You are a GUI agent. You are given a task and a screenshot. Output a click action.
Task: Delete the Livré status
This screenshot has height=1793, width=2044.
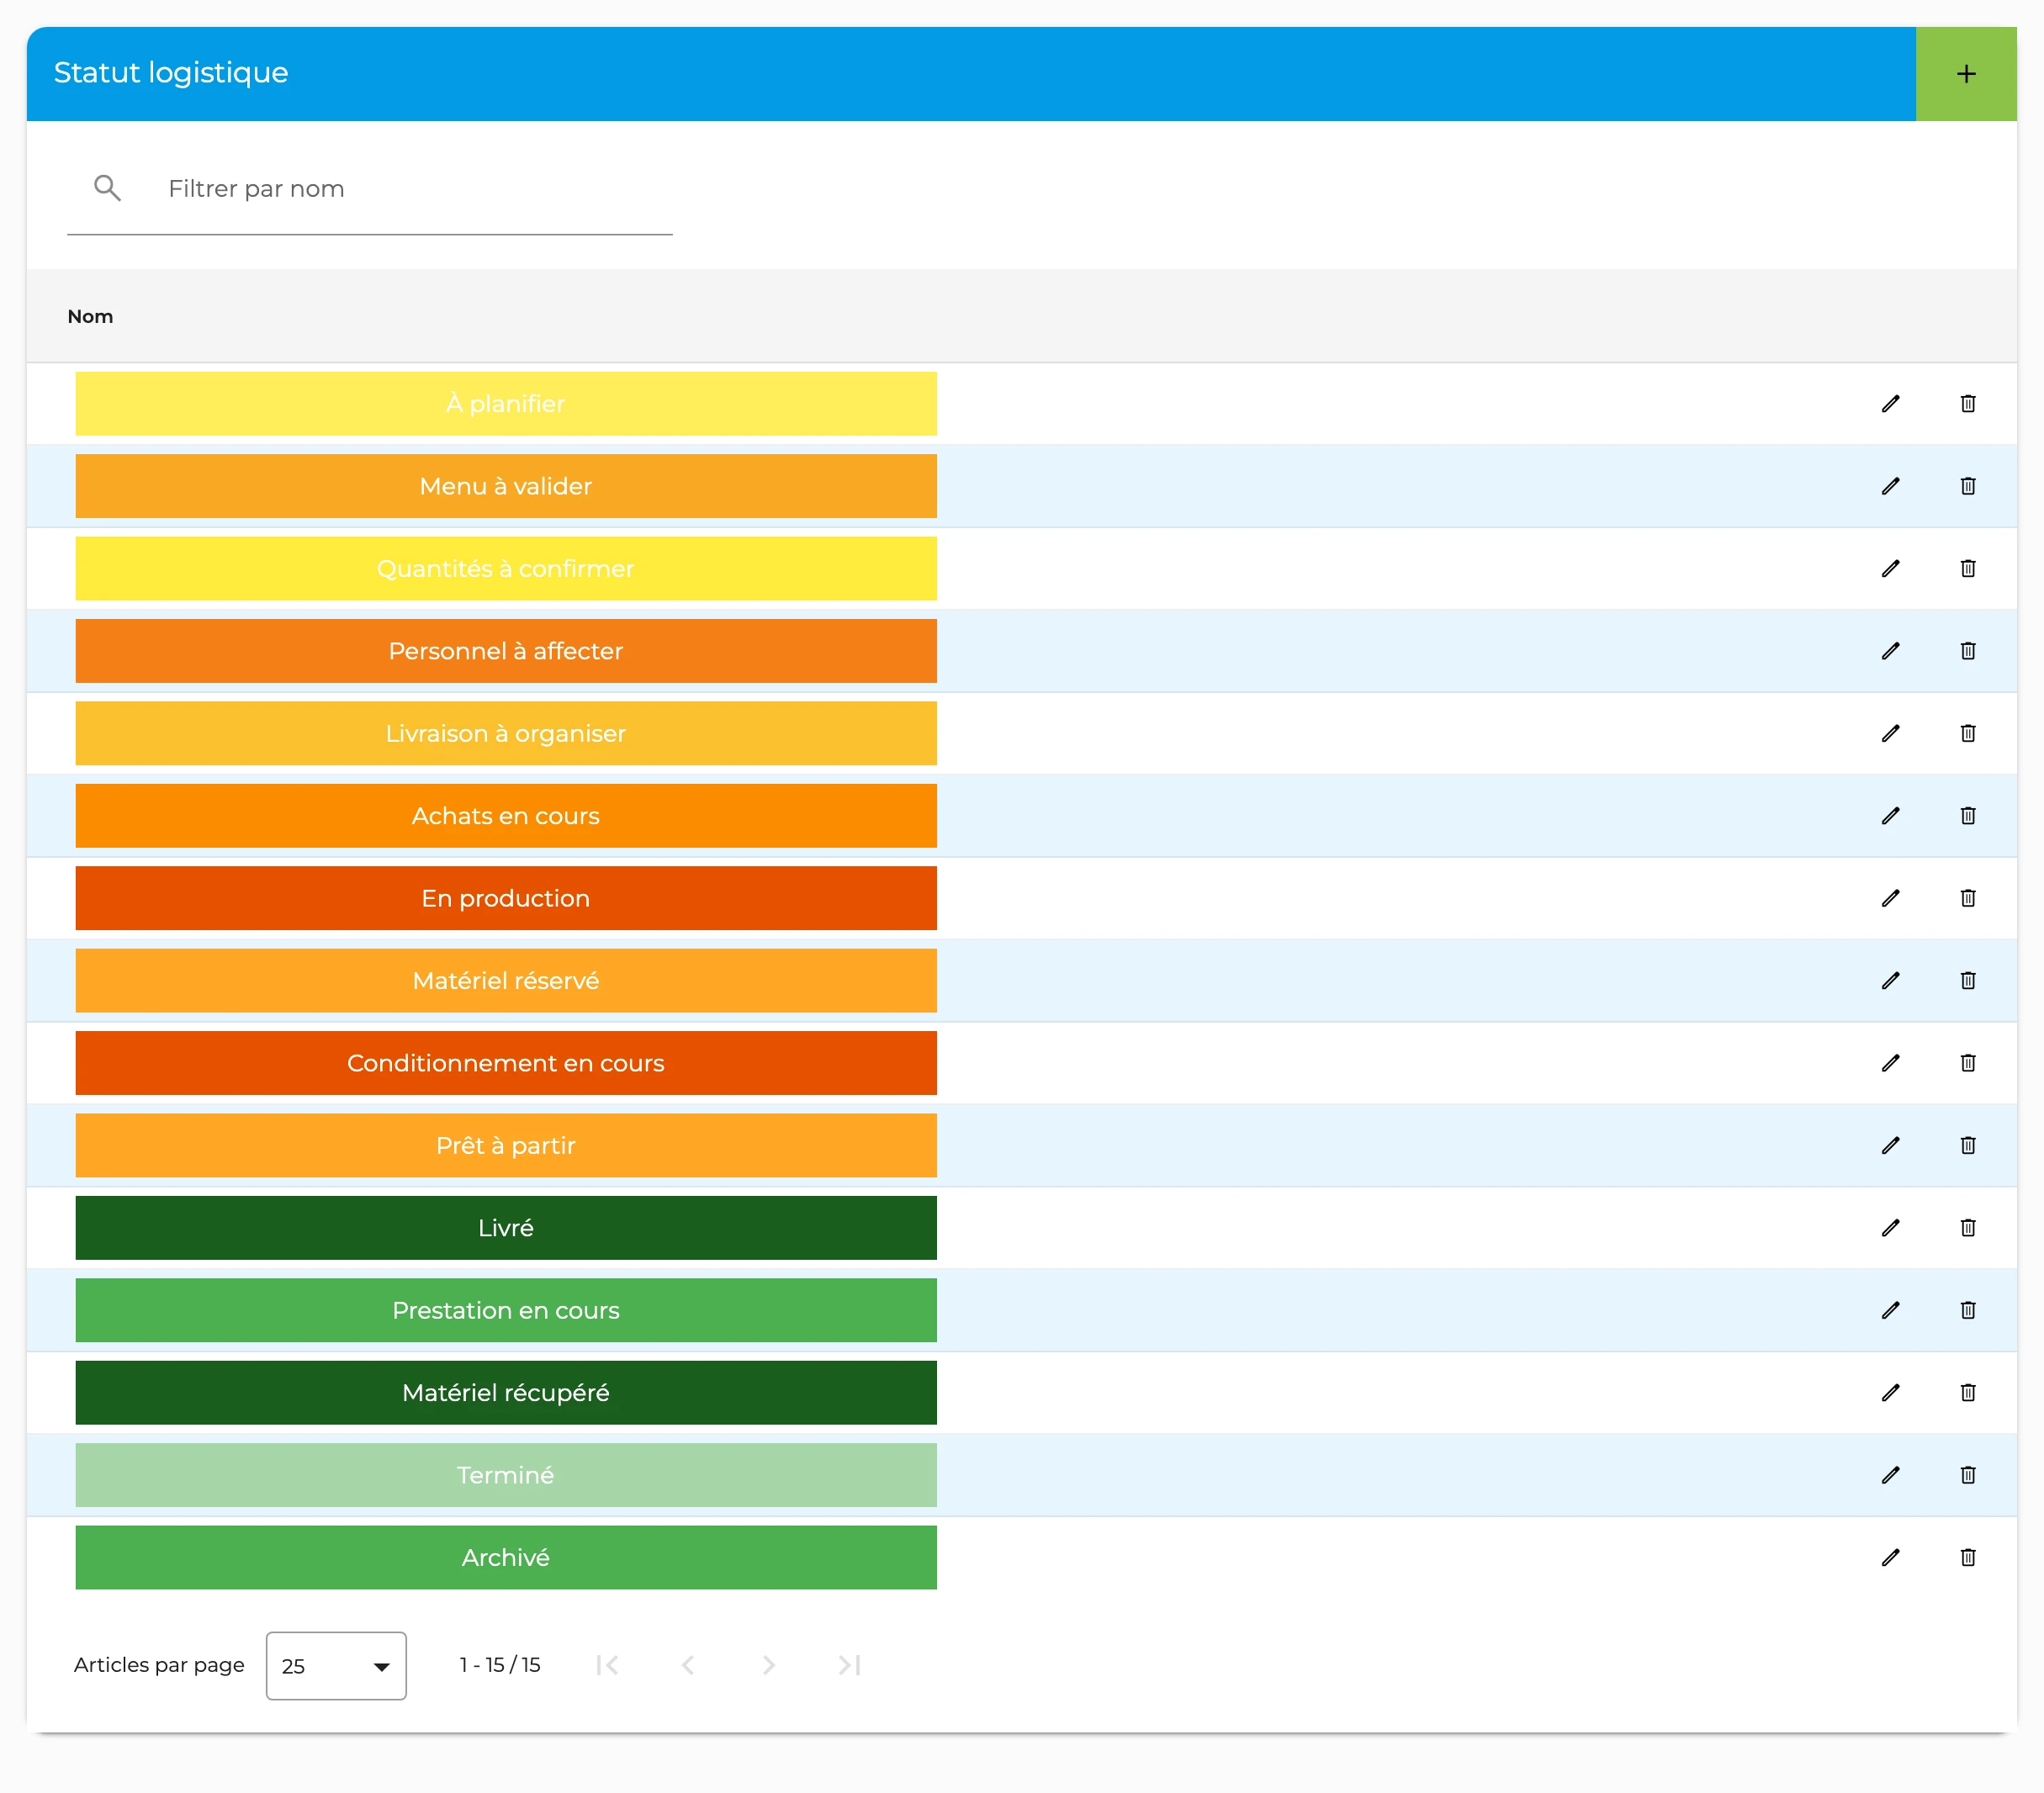(1967, 1228)
